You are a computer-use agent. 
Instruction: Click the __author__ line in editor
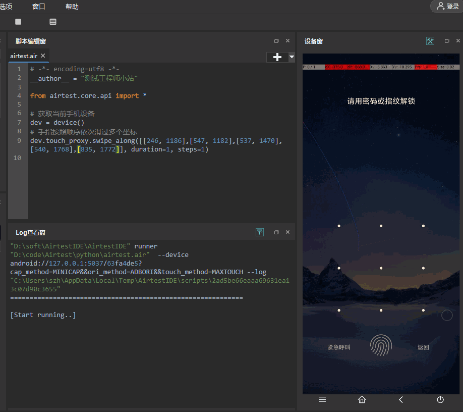[x=84, y=78]
